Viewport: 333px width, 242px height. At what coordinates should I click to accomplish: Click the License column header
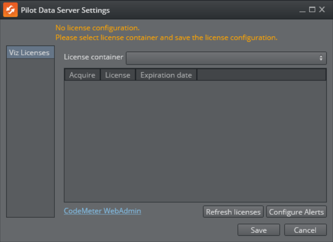[117, 75]
